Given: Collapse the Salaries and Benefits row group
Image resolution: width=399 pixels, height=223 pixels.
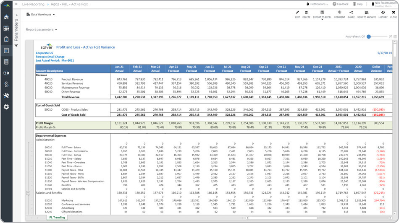Looking at the screenshot, I should (28, 193).
